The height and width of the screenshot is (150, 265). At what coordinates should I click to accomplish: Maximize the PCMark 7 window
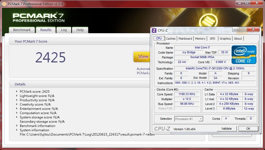pos(247,3)
